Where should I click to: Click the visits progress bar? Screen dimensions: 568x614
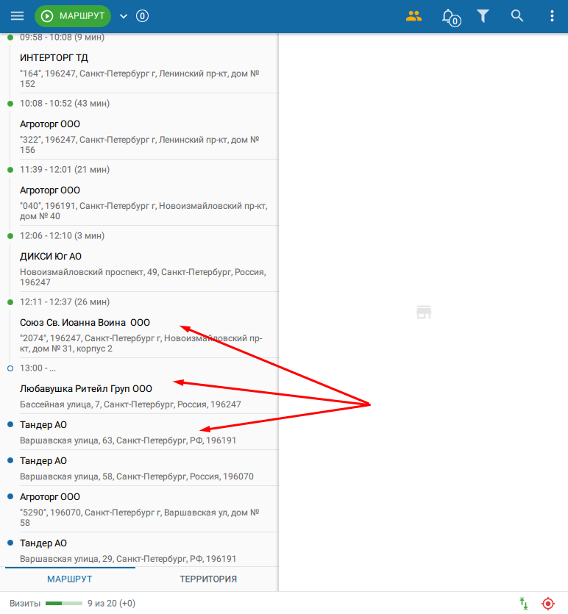click(x=64, y=604)
